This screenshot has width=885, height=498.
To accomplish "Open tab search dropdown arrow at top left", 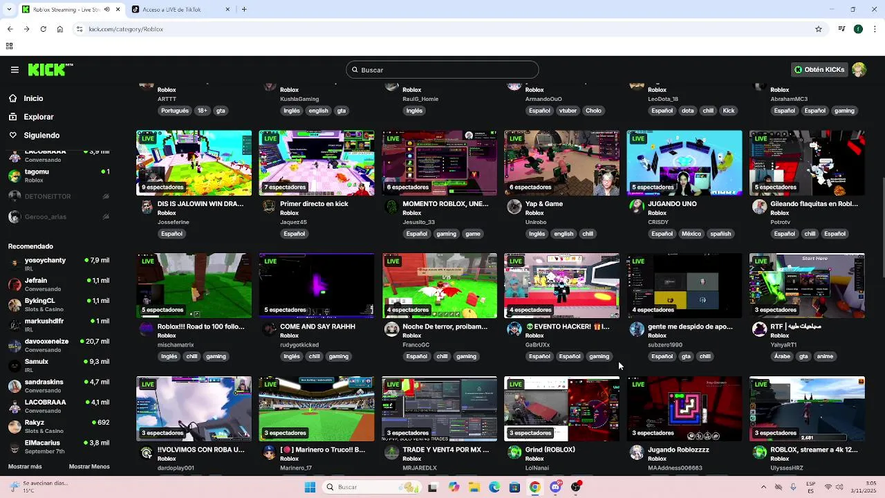I will tap(9, 10).
